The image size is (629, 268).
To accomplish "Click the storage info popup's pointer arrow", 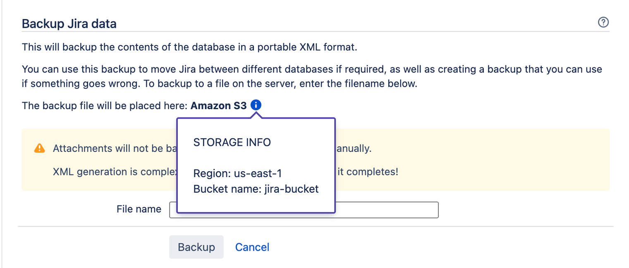I will coord(256,115).
